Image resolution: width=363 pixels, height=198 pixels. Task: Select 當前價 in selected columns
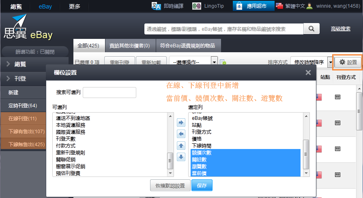coord(246,173)
